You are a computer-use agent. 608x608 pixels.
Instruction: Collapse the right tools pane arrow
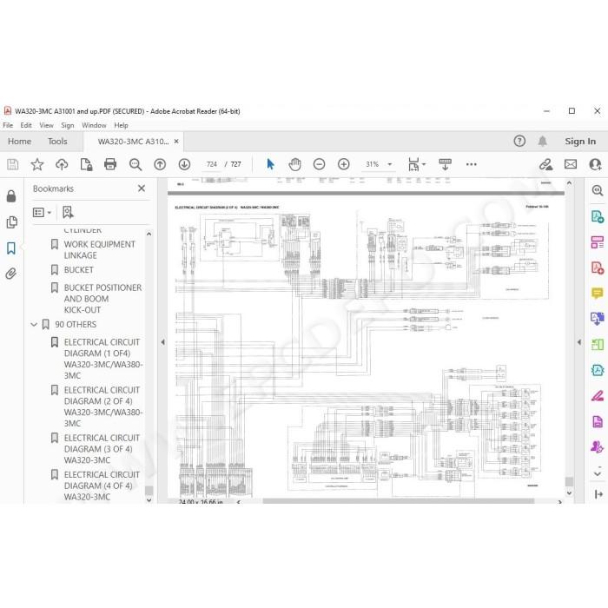[x=579, y=342]
